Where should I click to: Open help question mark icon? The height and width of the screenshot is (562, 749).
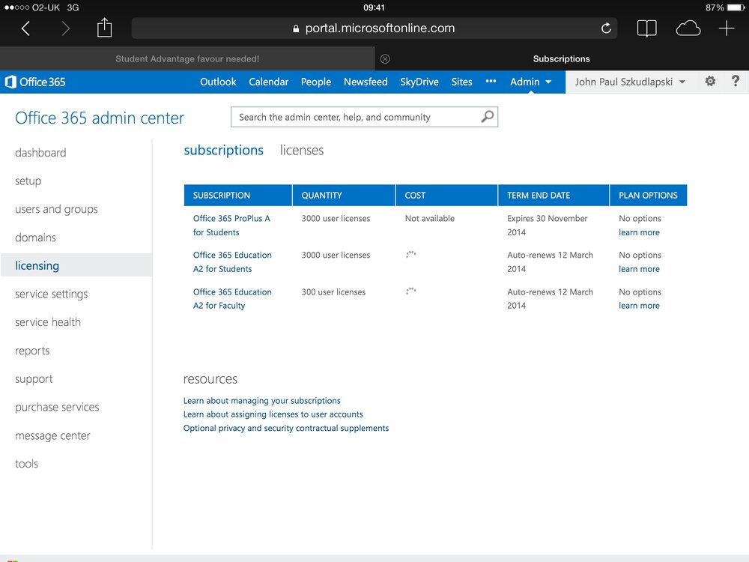tap(736, 81)
